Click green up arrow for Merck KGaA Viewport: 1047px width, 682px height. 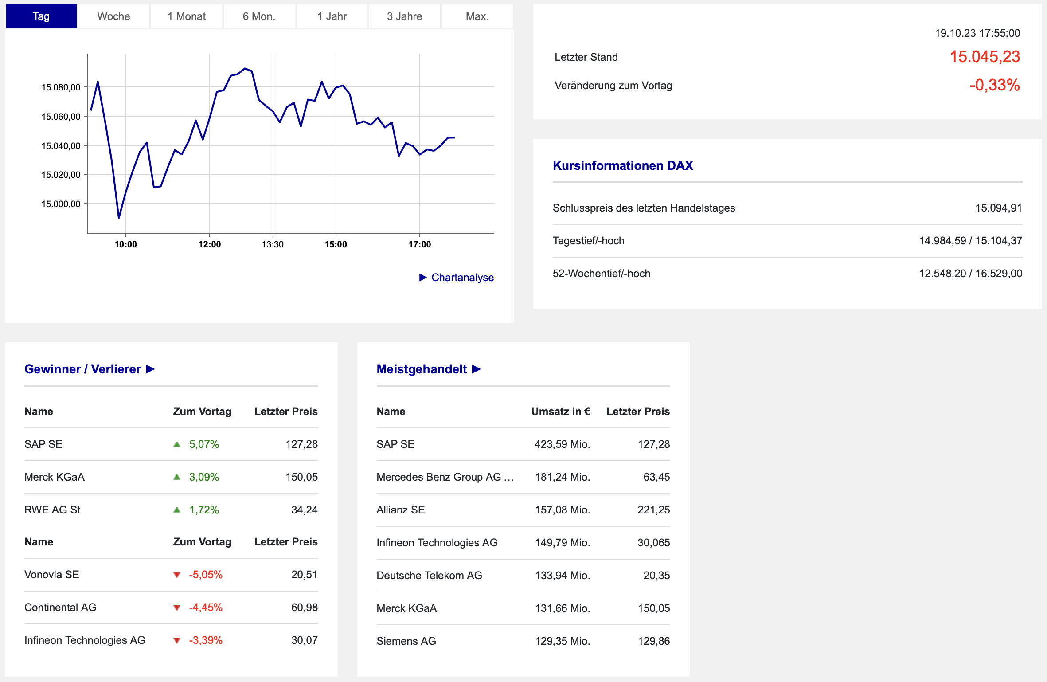pos(177,477)
